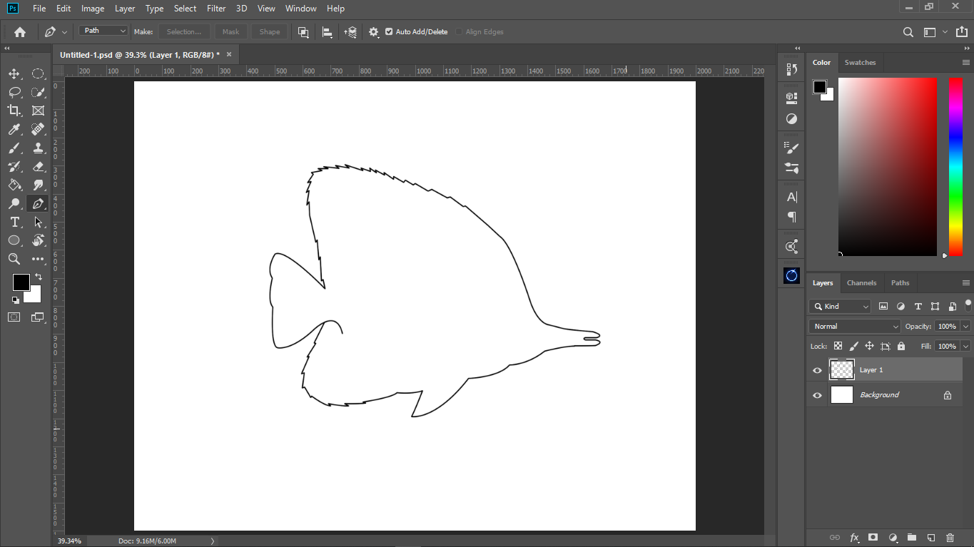Switch to the Swatches tab
This screenshot has width=974, height=547.
pos(860,63)
